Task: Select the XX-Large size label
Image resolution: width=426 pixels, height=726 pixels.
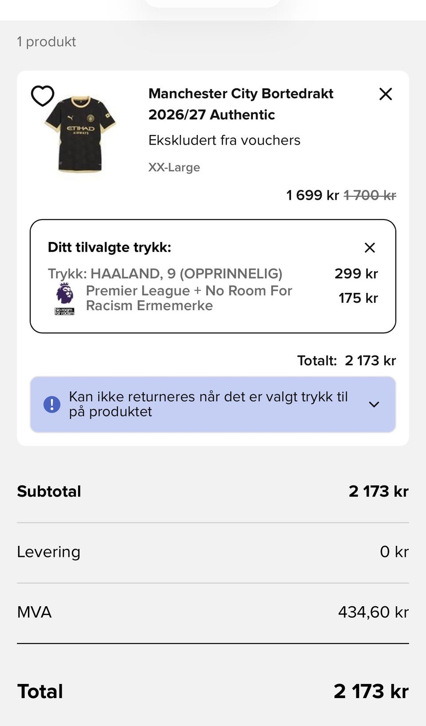Action: click(x=174, y=167)
